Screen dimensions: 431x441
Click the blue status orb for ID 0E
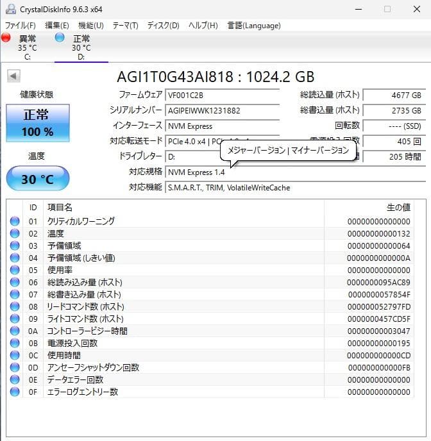[x=15, y=379]
